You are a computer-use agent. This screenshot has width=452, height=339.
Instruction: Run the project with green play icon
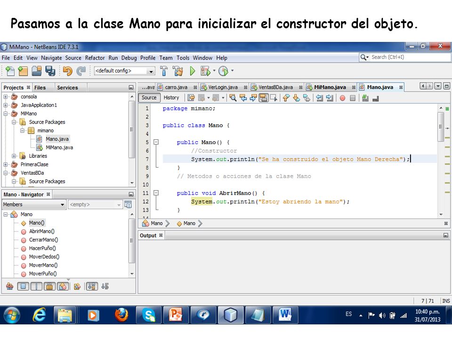[192, 71]
